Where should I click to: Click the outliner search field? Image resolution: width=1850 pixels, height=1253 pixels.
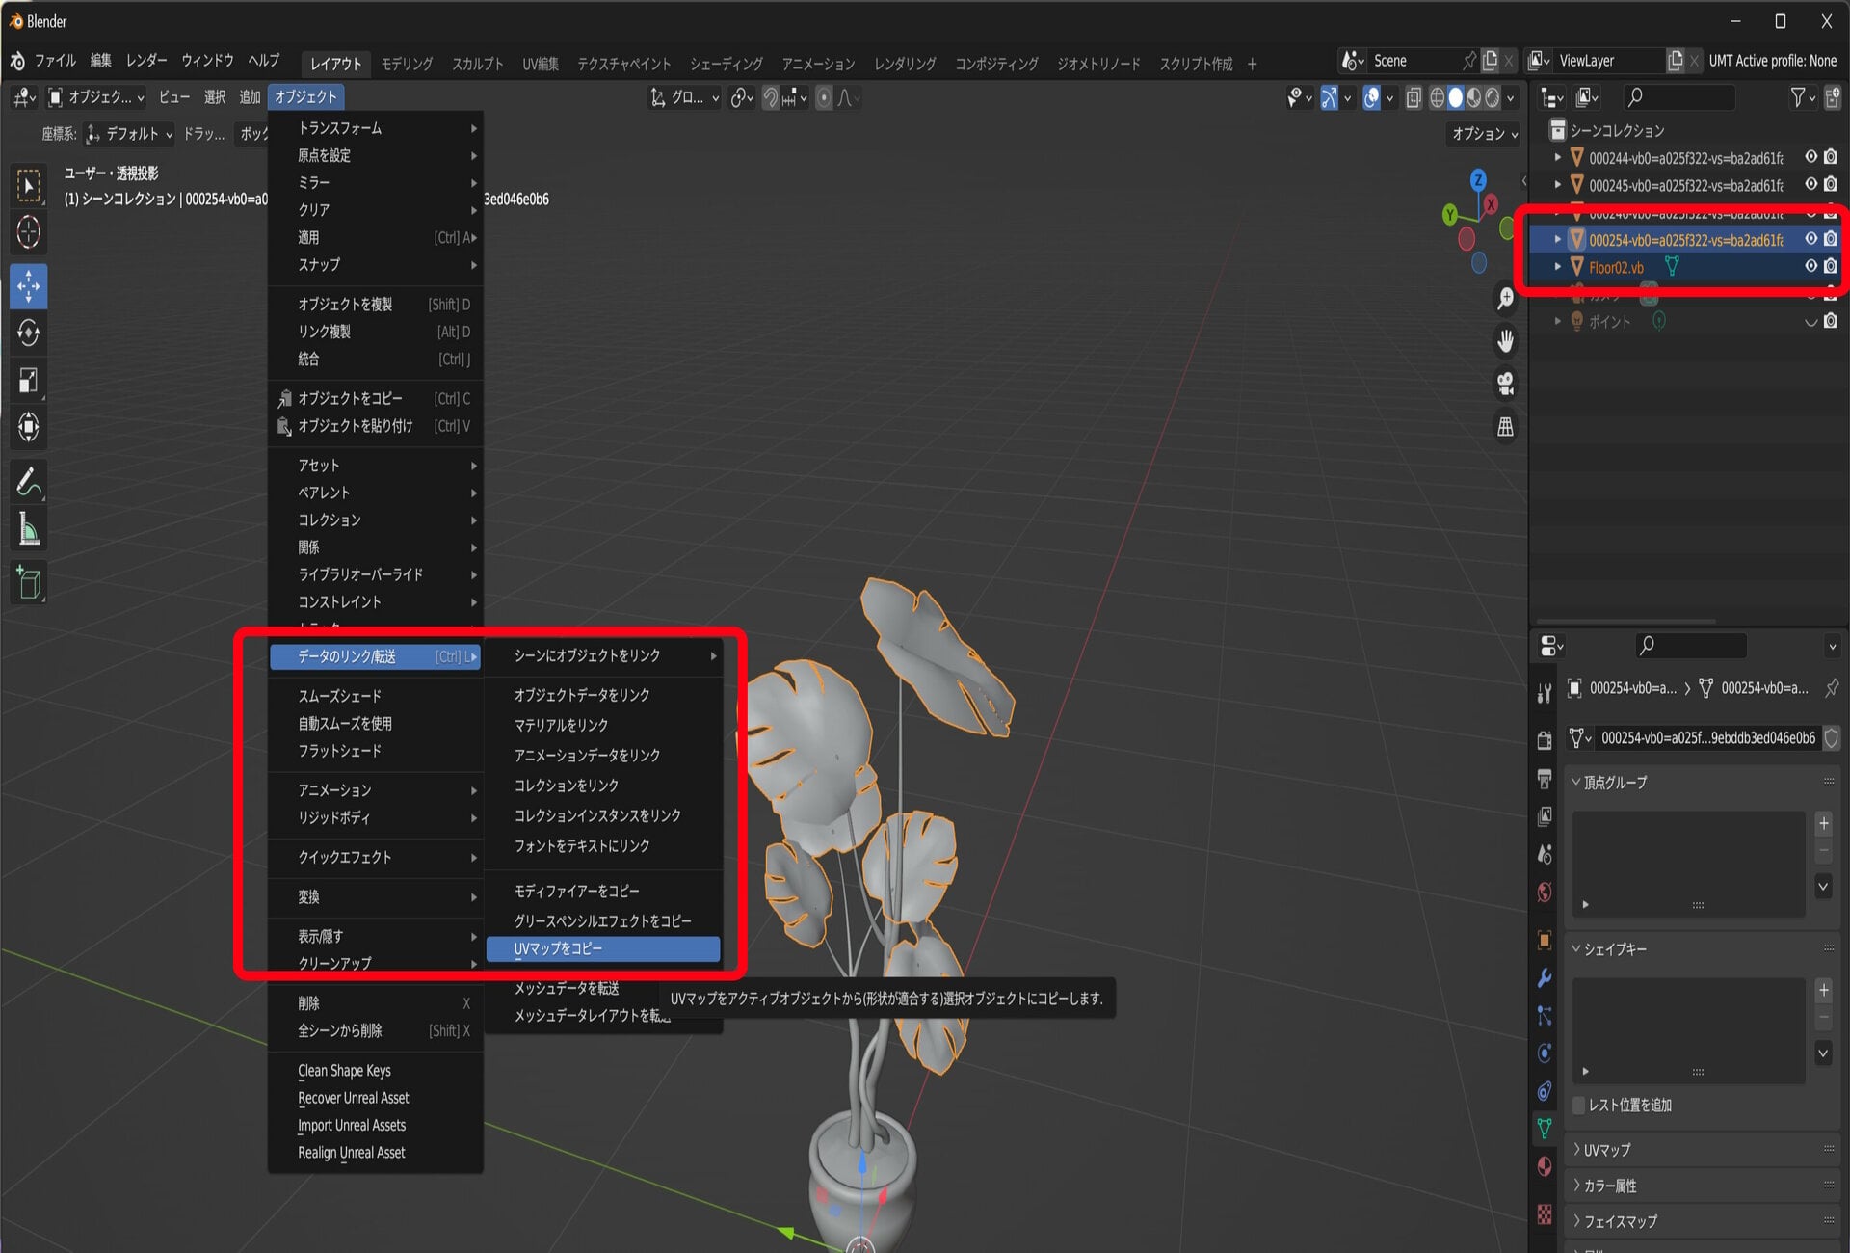[1678, 97]
